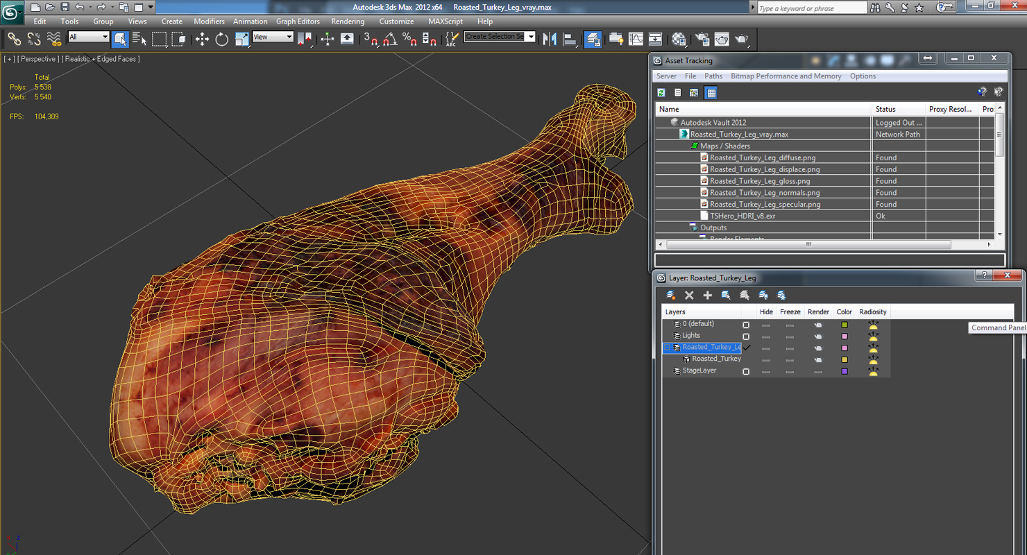1027x555 pixels.
Task: Open the quick access toolbar customize arrow
Action: (x=151, y=7)
